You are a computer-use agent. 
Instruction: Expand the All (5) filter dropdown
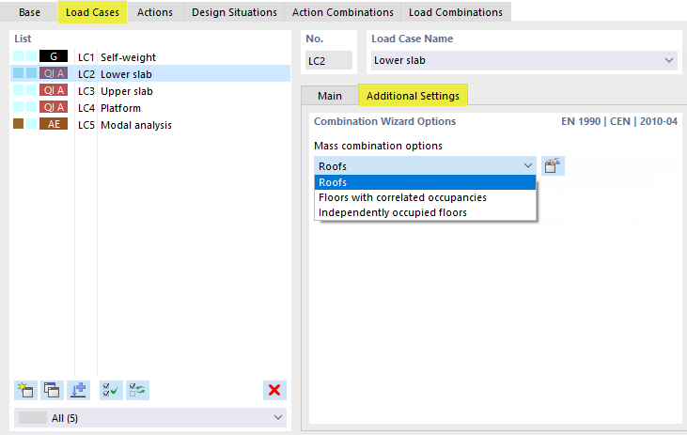[x=277, y=416]
